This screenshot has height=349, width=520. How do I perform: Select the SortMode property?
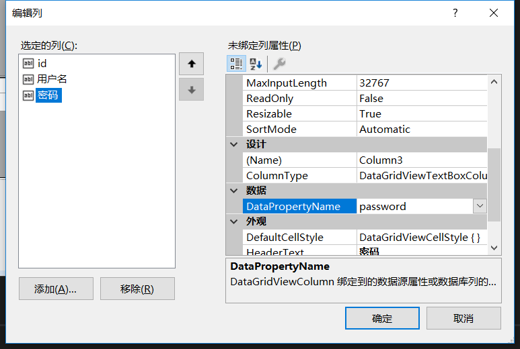300,130
